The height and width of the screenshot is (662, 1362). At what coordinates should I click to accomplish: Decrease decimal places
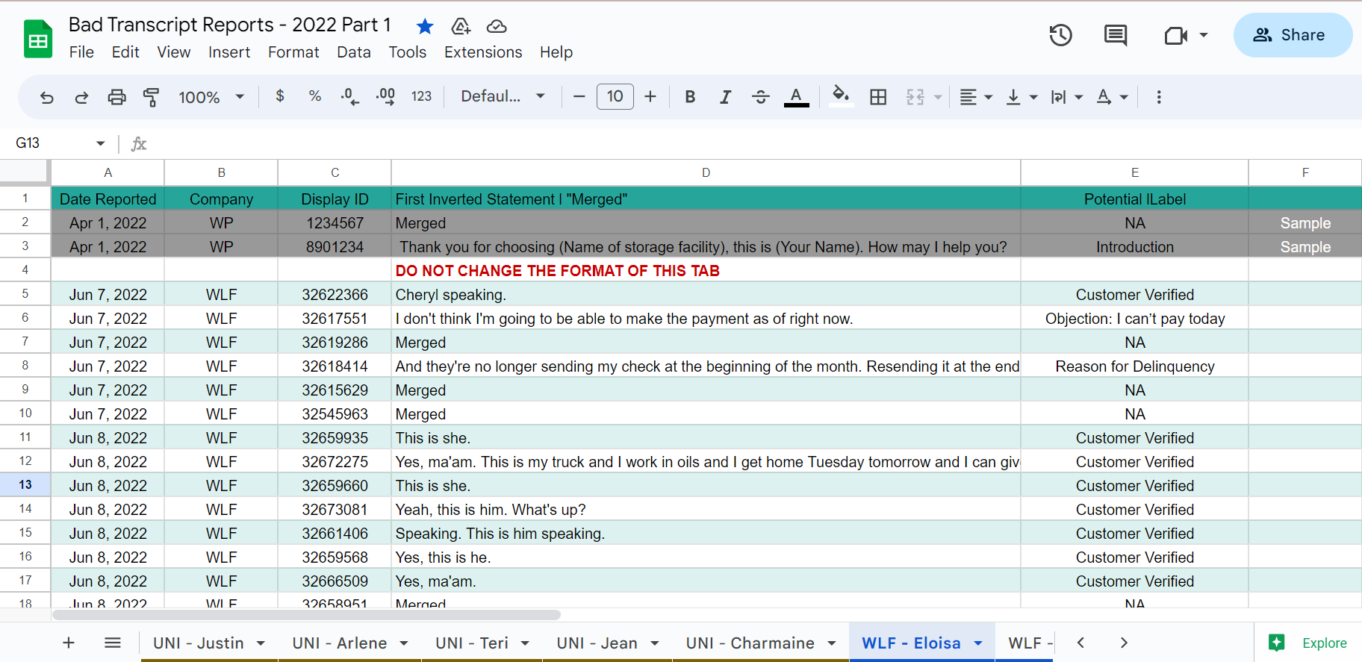(349, 96)
